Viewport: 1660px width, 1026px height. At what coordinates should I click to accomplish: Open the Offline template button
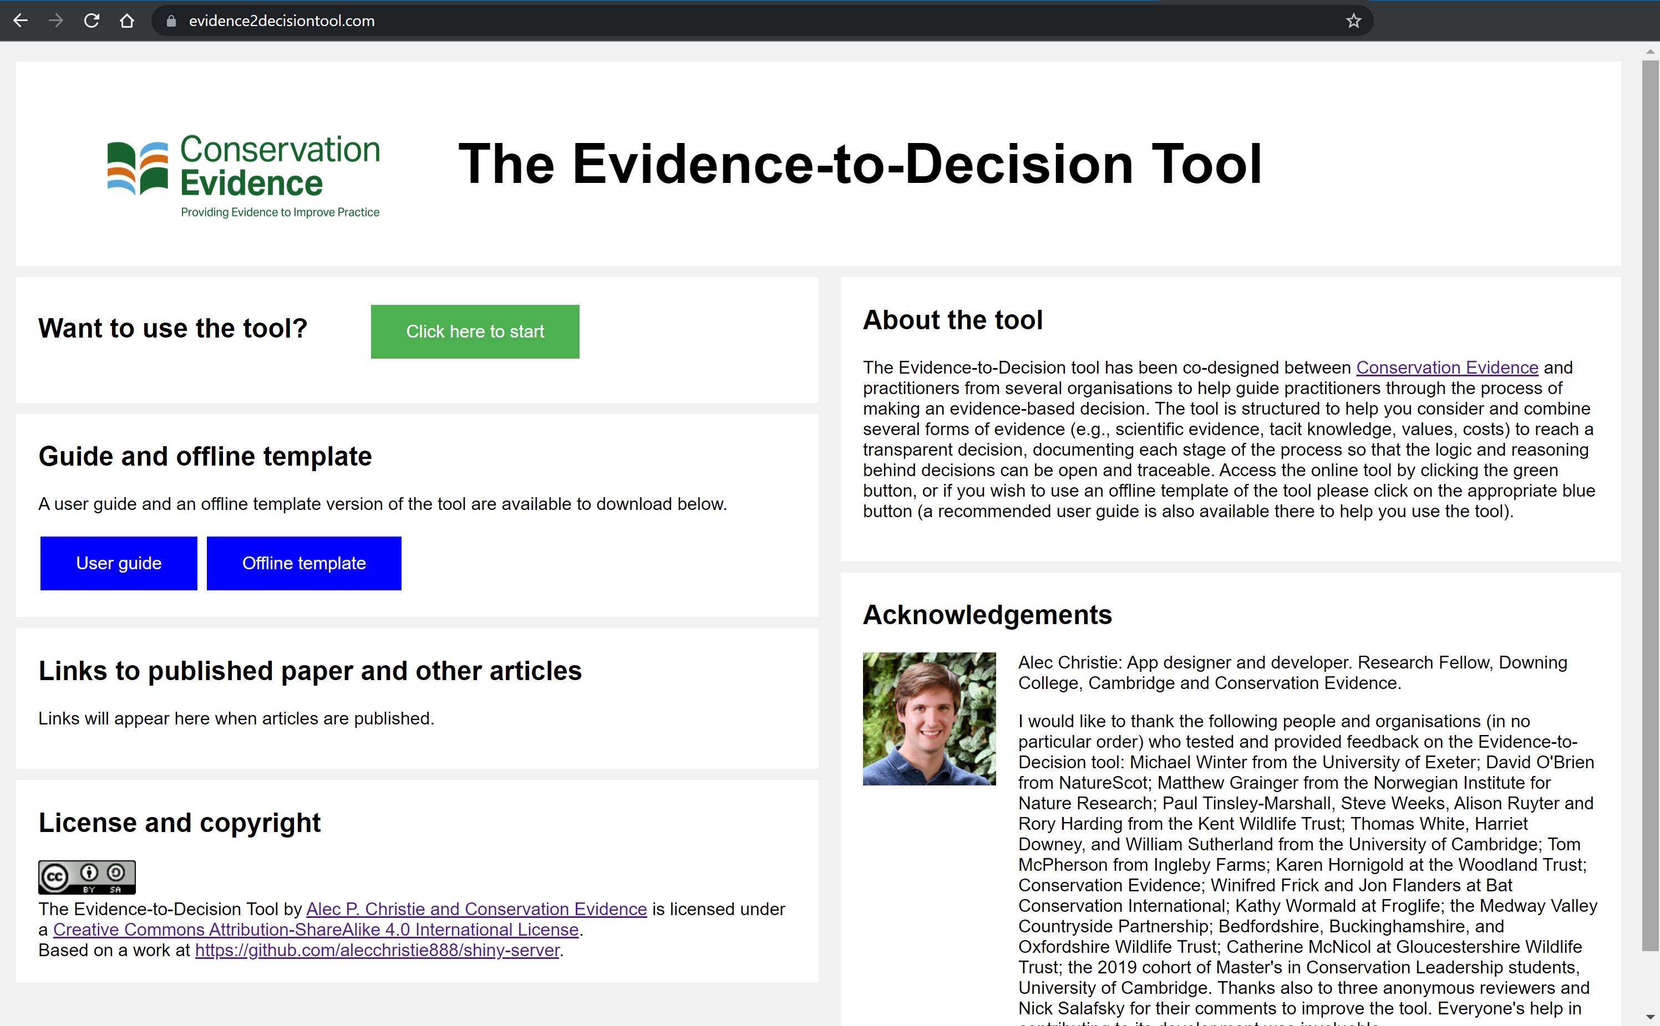pyautogui.click(x=303, y=563)
